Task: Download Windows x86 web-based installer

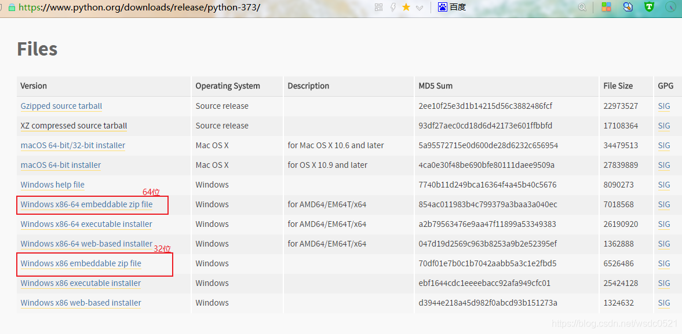Action: [x=81, y=303]
